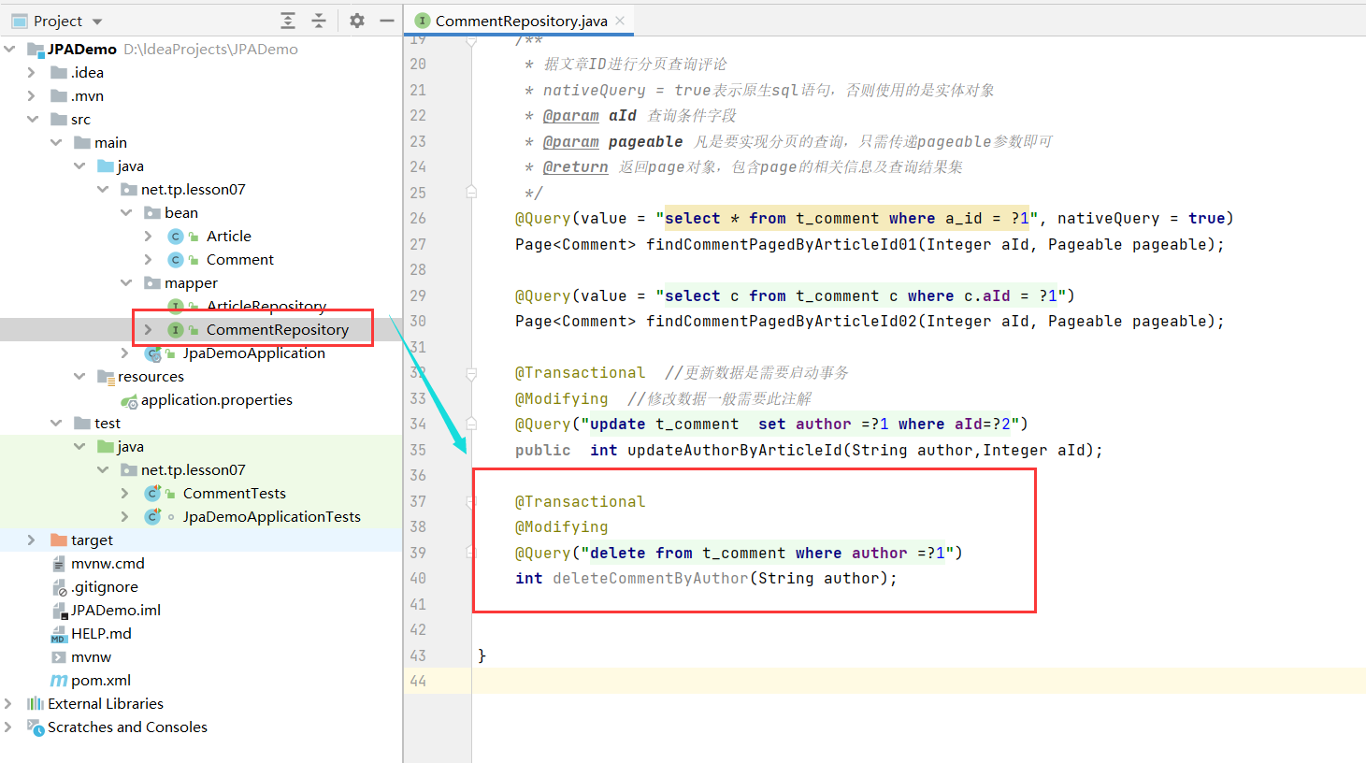Toggle fold marker at comment end line 25
The width and height of the screenshot is (1366, 763).
pyautogui.click(x=471, y=193)
